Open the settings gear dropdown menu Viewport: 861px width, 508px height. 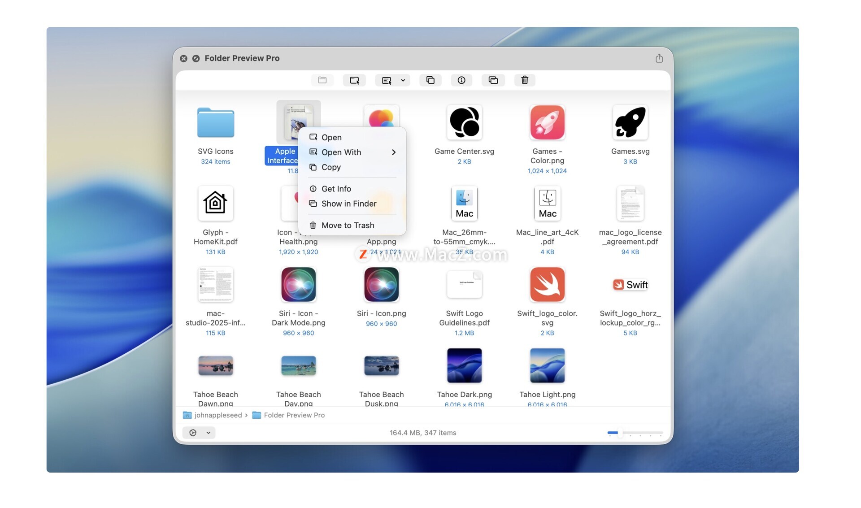199,433
